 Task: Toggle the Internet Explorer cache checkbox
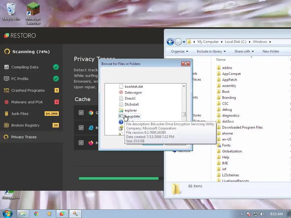[81, 127]
